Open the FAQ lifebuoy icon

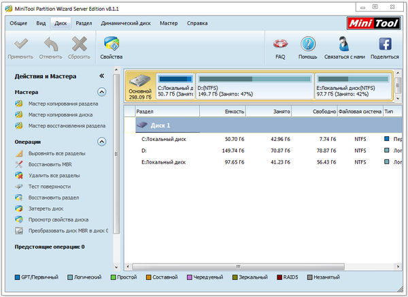coord(280,44)
